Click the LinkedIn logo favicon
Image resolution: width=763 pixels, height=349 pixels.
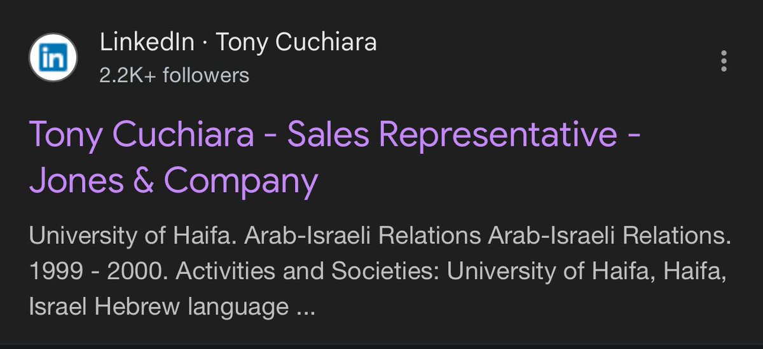pos(53,59)
